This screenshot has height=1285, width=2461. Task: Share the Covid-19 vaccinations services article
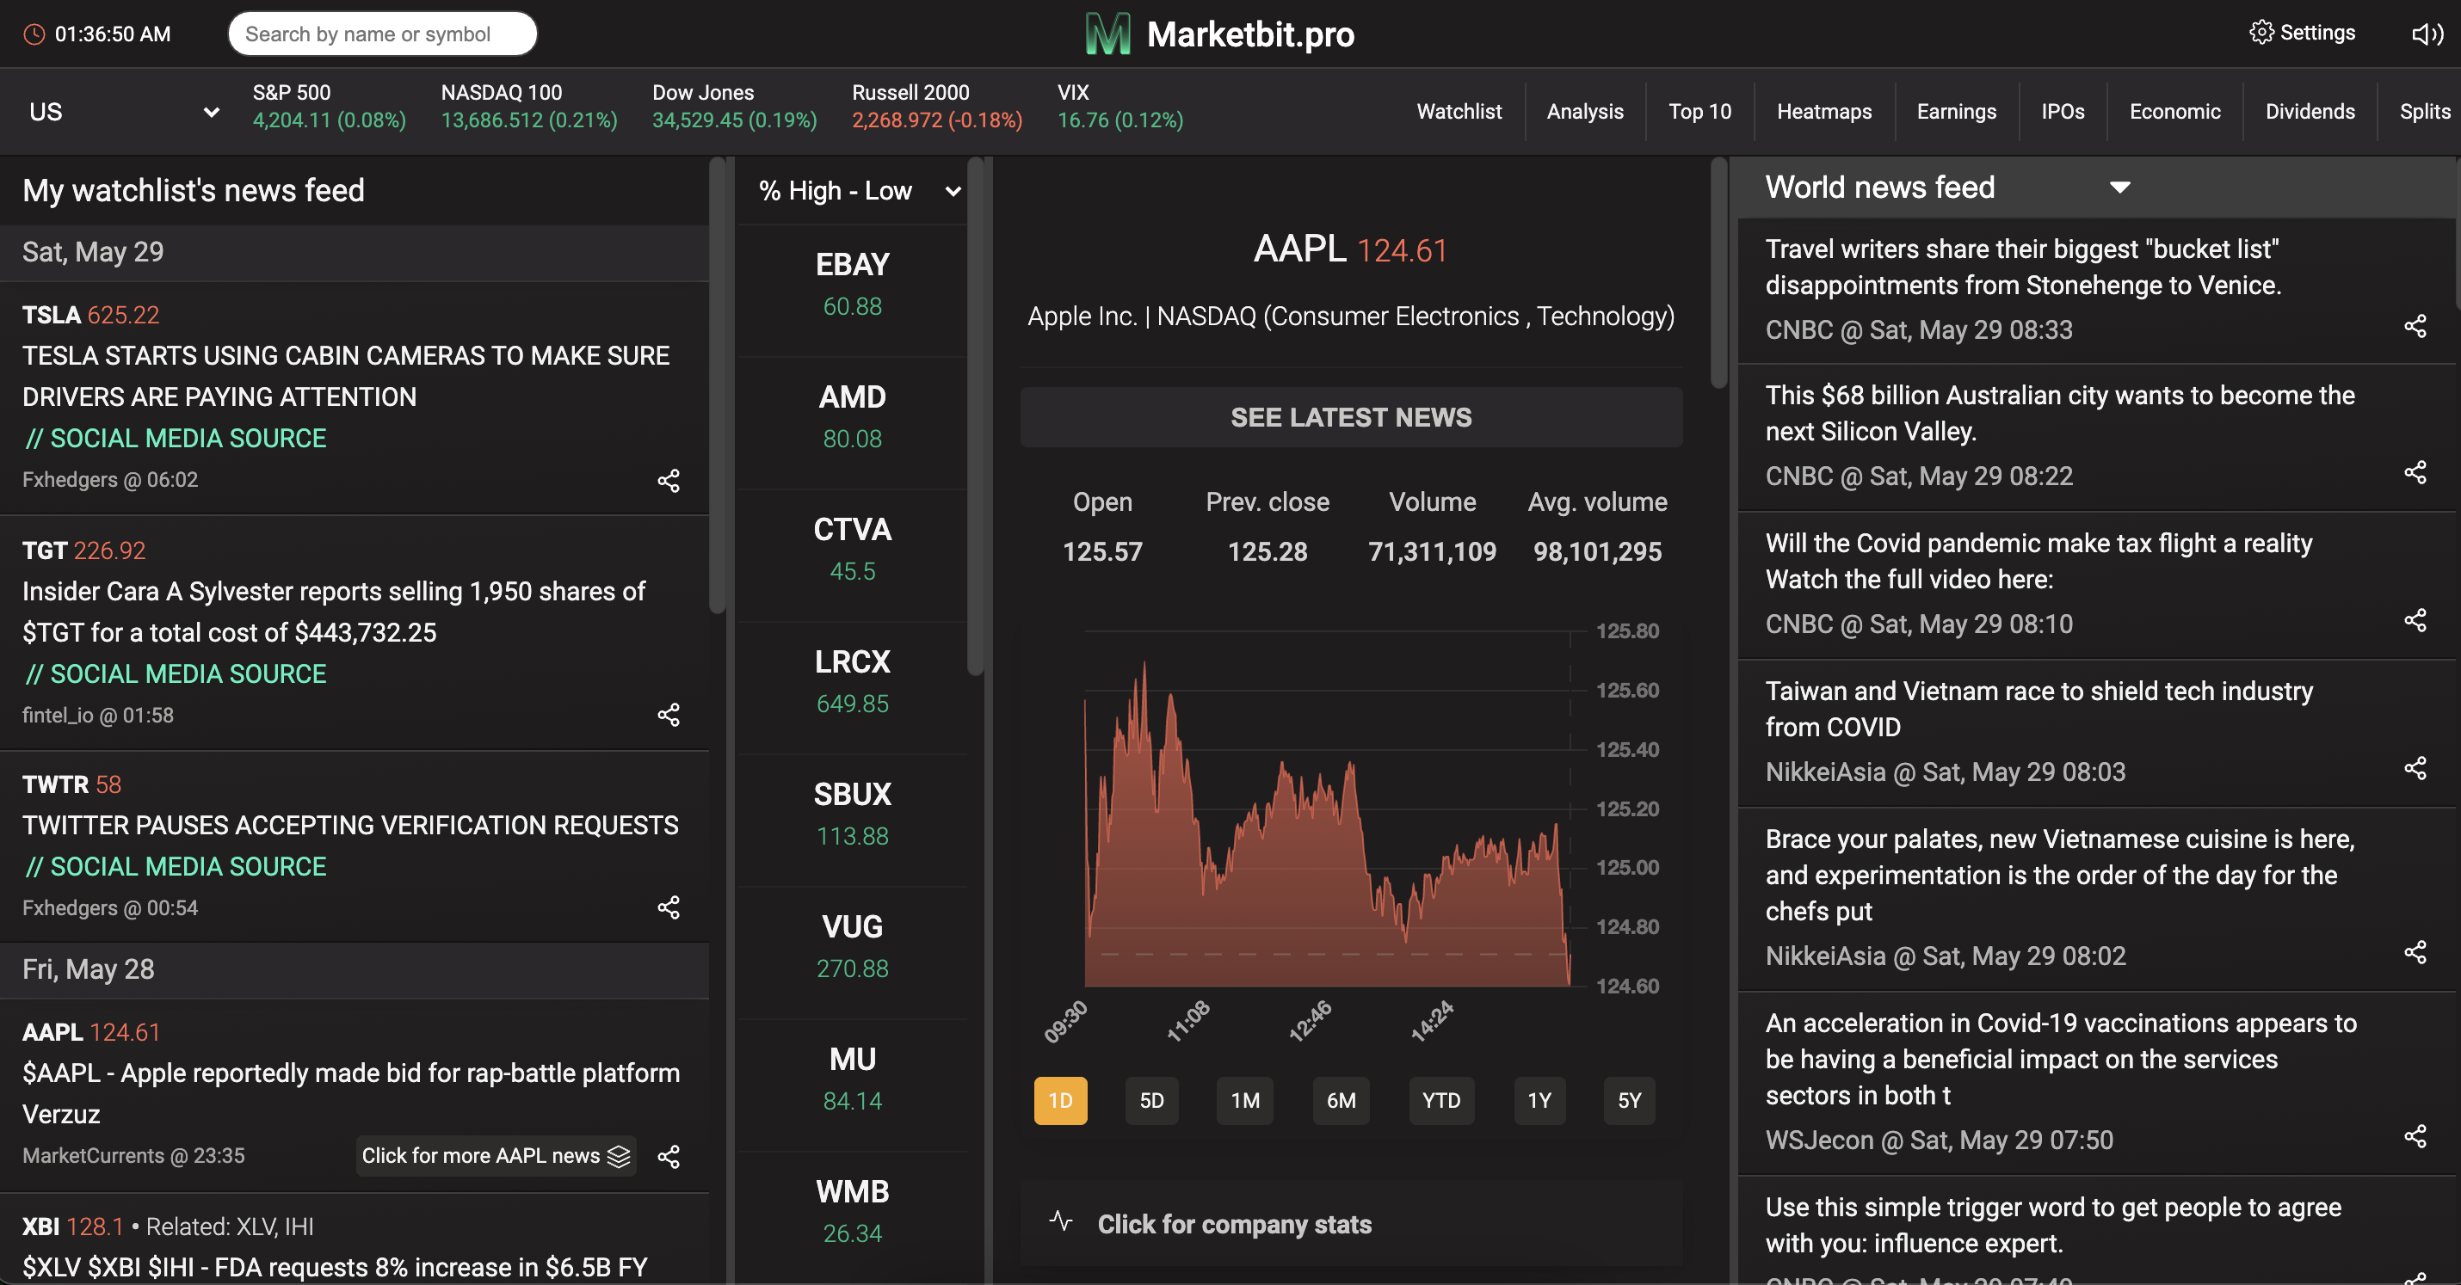pyautogui.click(x=2415, y=1136)
